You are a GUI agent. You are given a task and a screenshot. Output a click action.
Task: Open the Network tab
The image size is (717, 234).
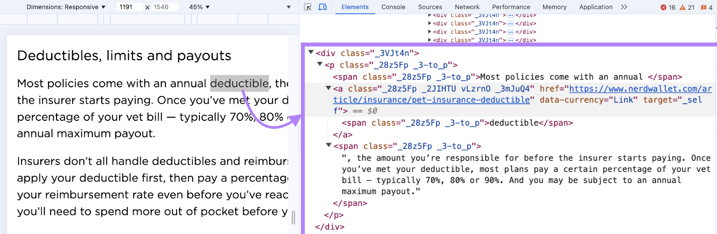click(467, 7)
